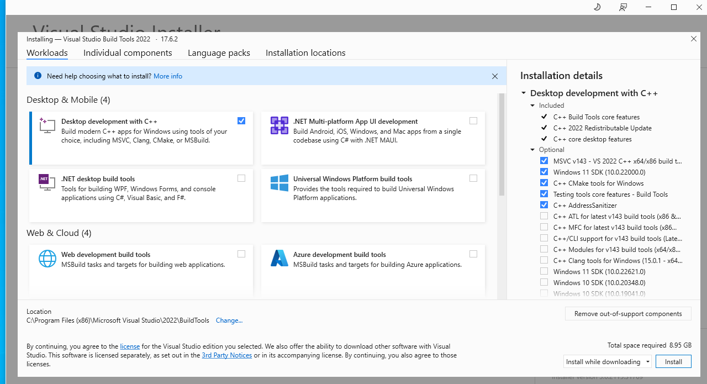Click the Desktop development with C++ workload icon
The image size is (707, 384).
[48, 125]
